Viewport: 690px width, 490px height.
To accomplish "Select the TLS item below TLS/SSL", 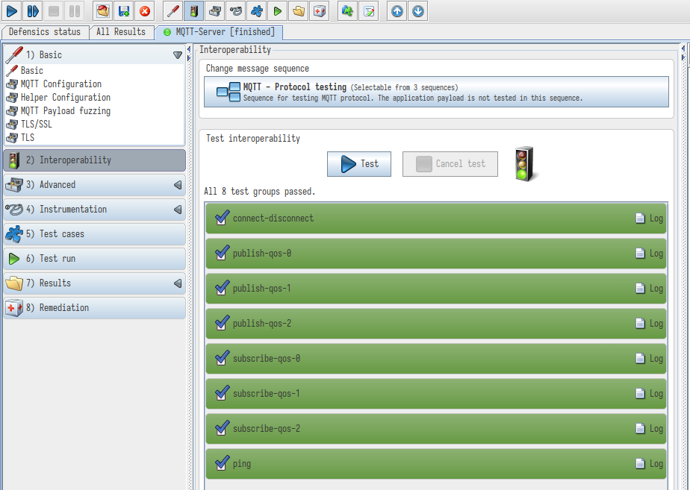I will click(x=28, y=137).
